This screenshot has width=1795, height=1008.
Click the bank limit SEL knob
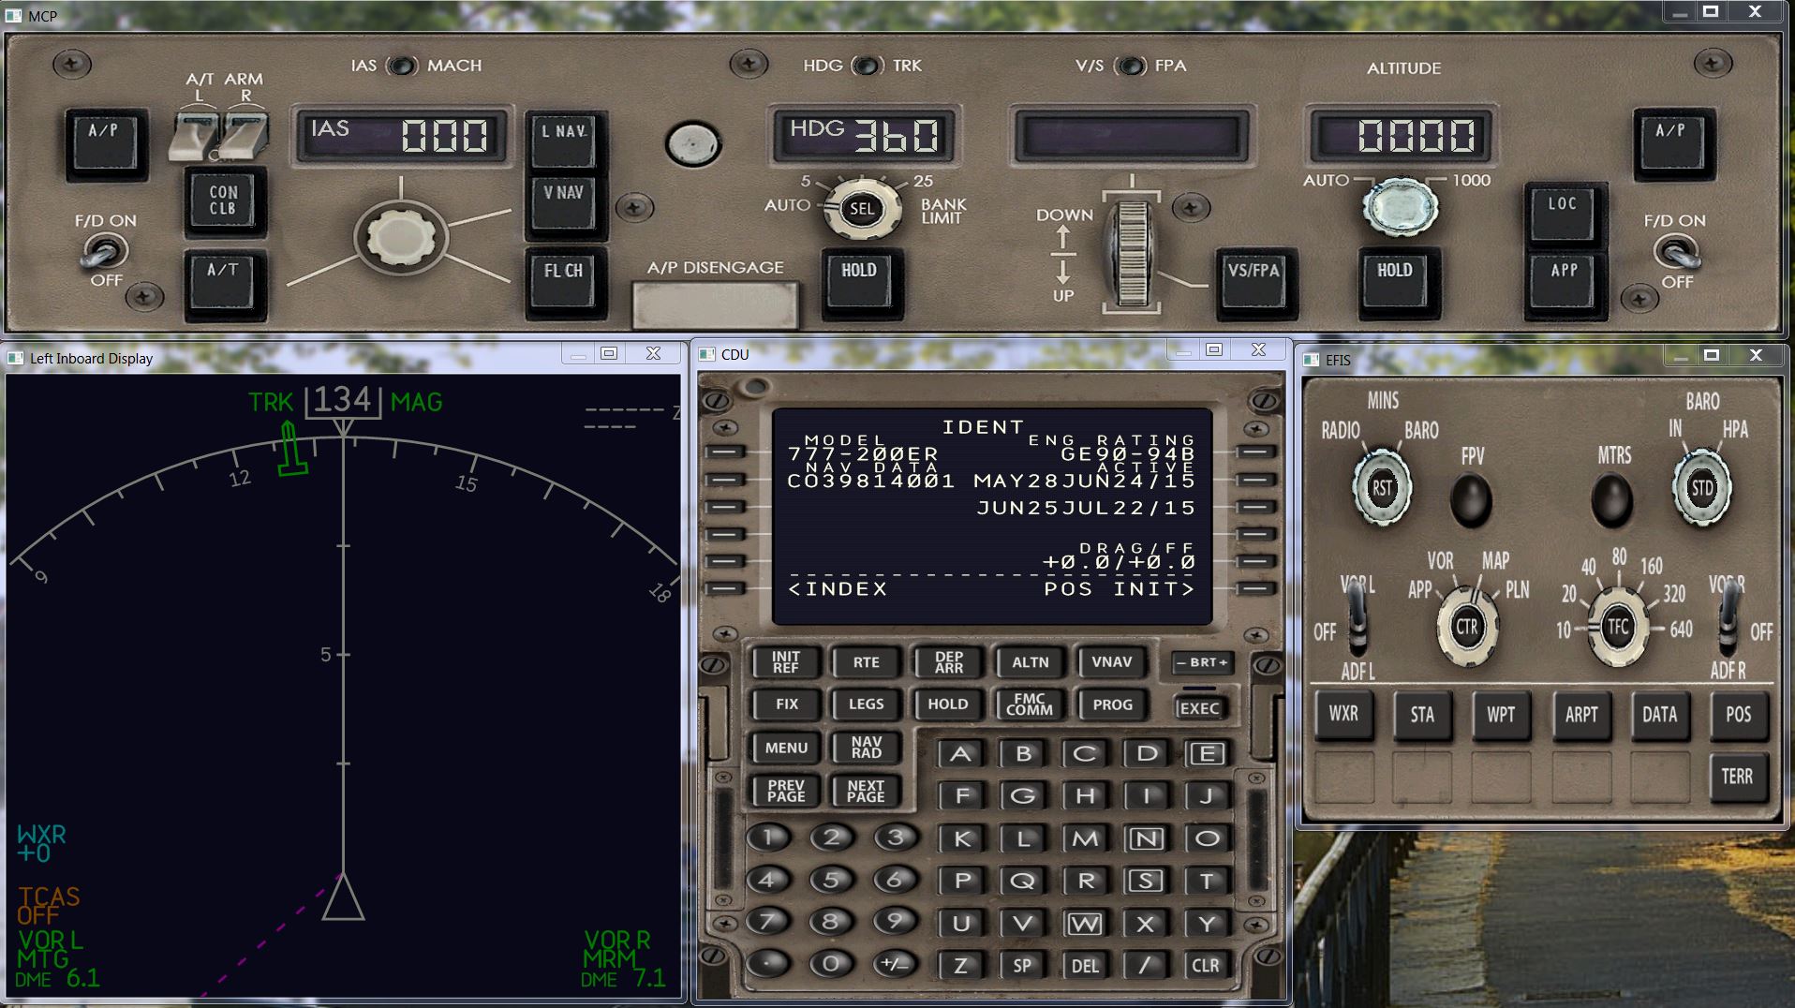(861, 209)
